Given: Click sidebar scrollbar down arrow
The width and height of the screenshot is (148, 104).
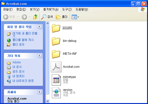Looking at the screenshot, I should point(48,101).
